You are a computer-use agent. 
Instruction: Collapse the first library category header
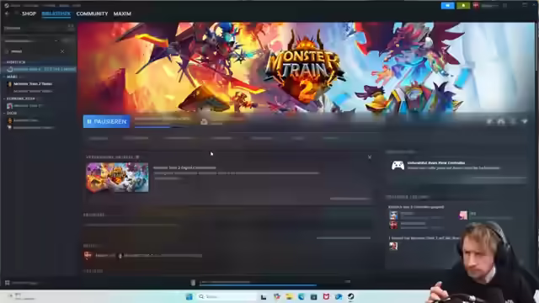click(16, 62)
